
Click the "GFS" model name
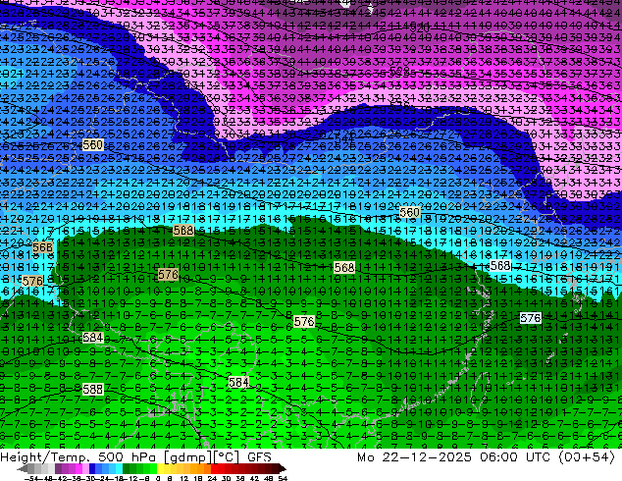pyautogui.click(x=259, y=457)
